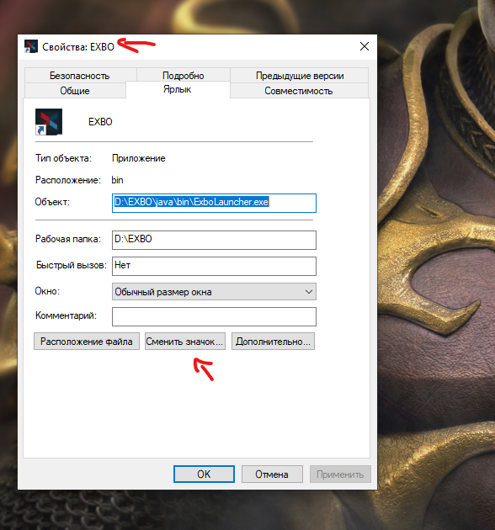Switch to the Безопасность tab
This screenshot has width=495, height=530.
(80, 76)
